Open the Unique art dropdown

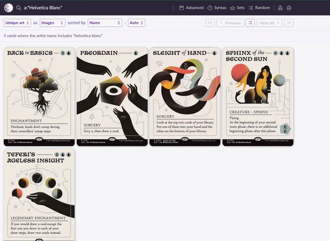point(17,23)
